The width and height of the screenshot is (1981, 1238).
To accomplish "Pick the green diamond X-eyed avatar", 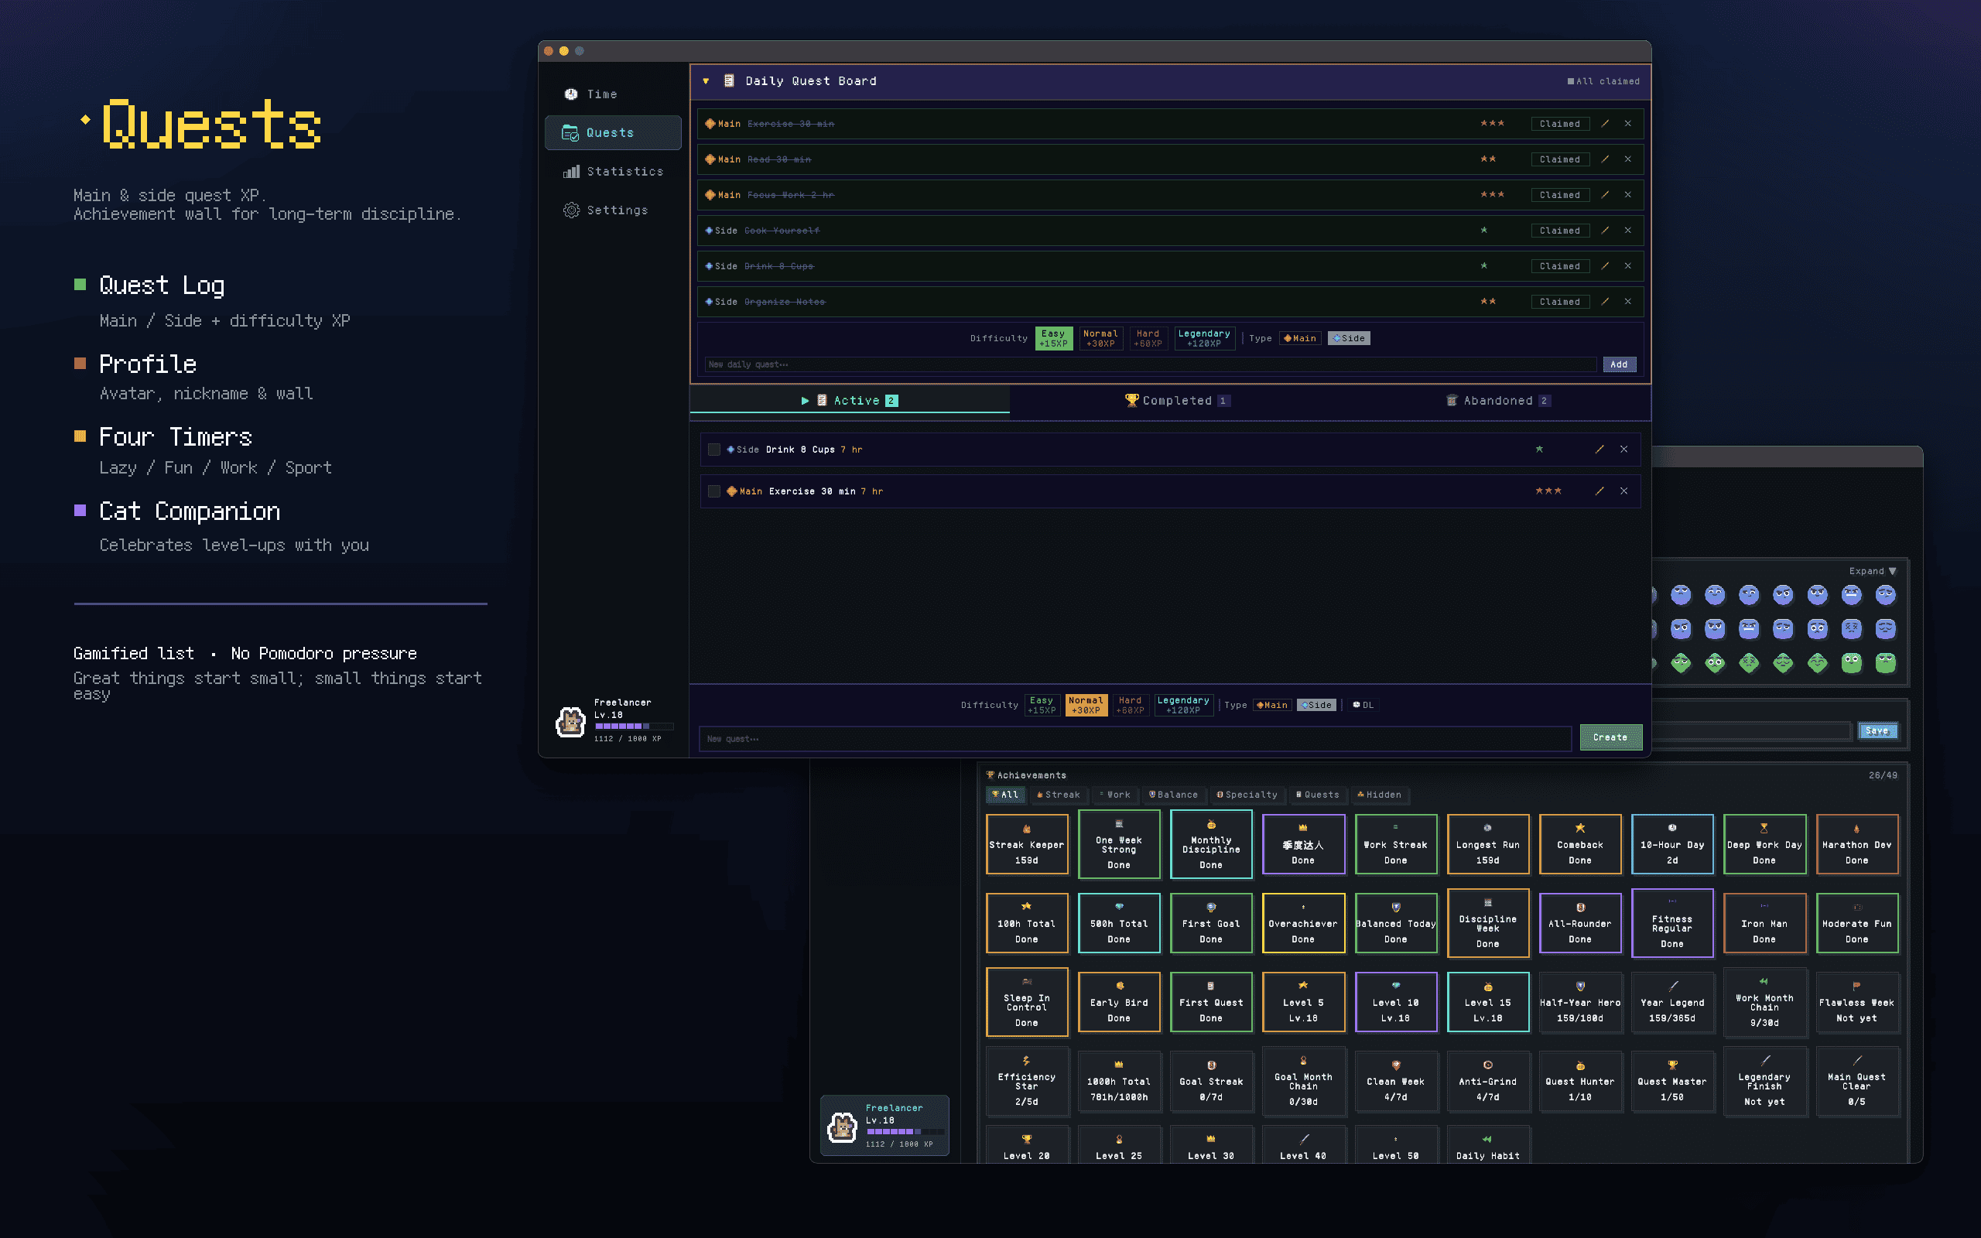I will point(1749,662).
